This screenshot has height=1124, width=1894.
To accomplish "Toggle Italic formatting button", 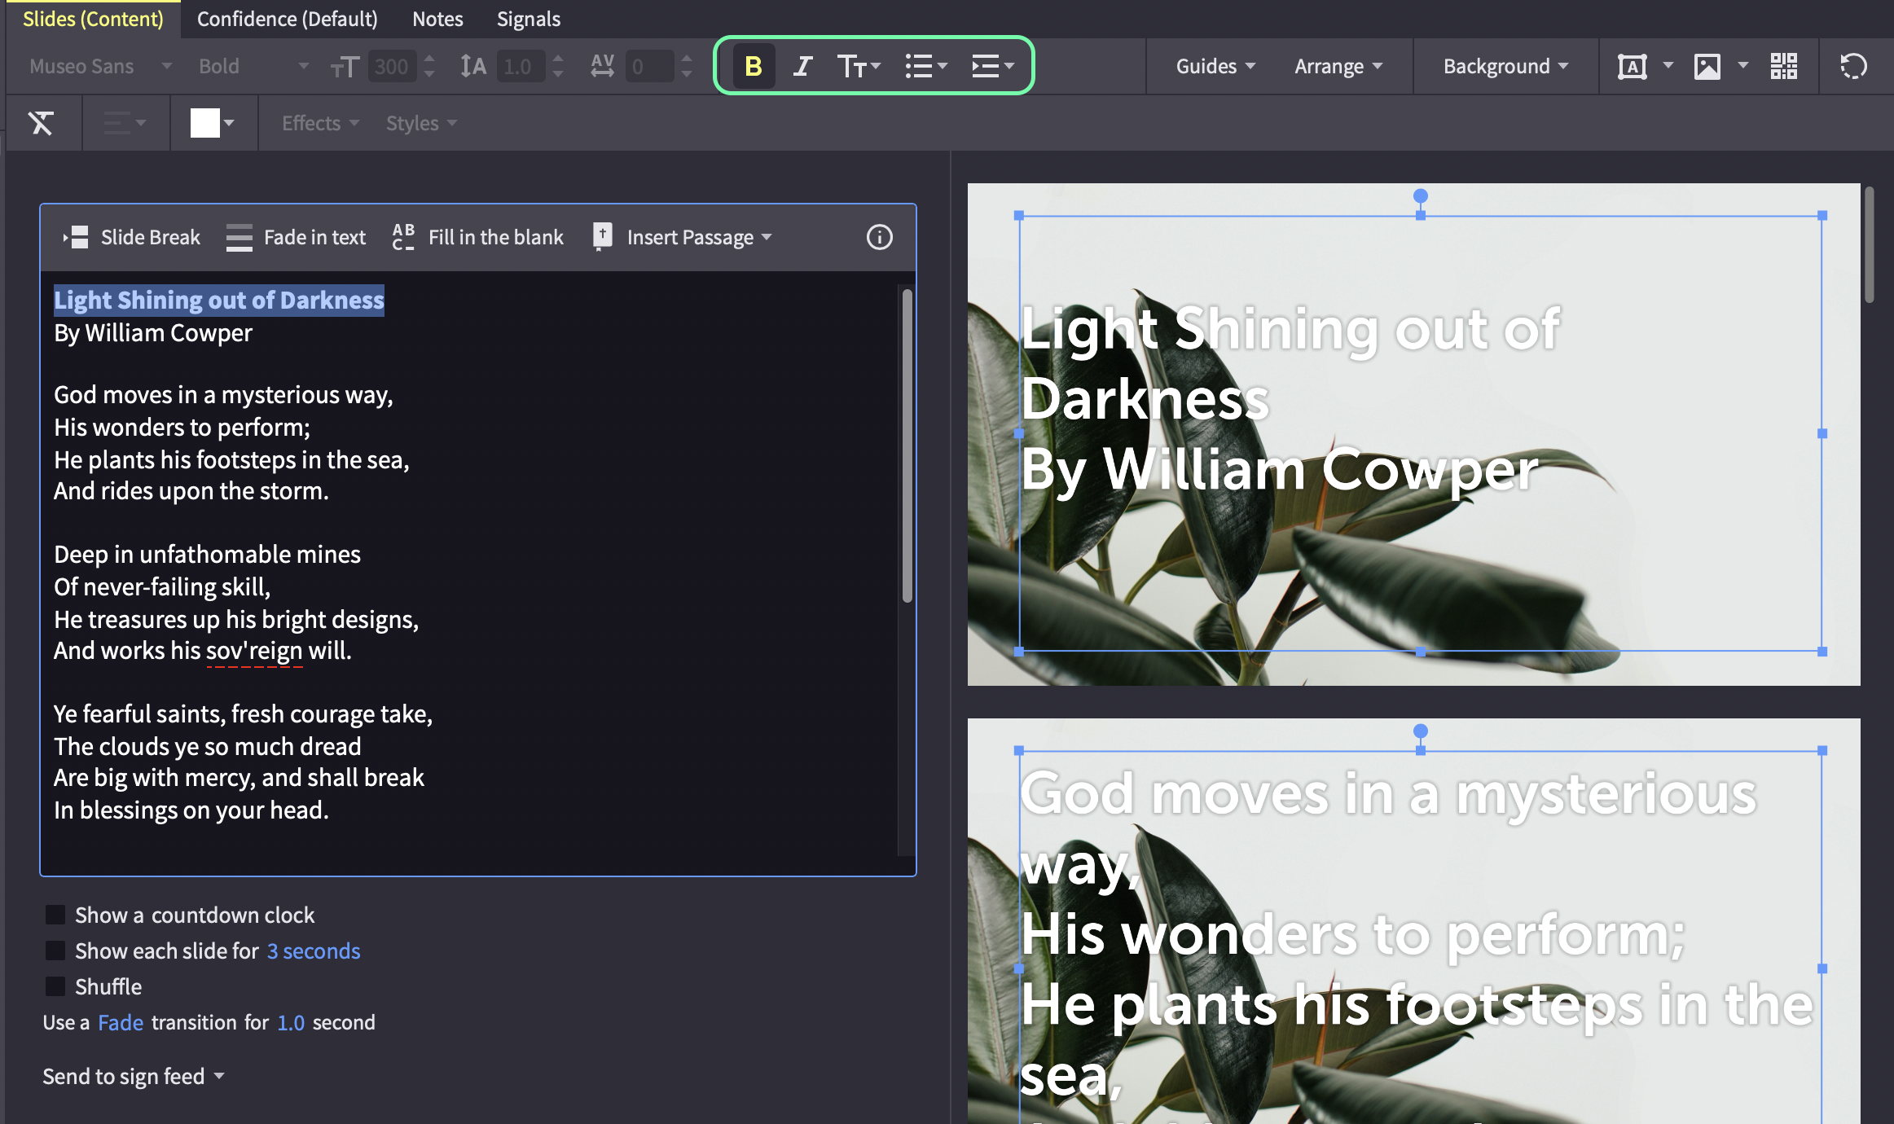I will 802,66.
